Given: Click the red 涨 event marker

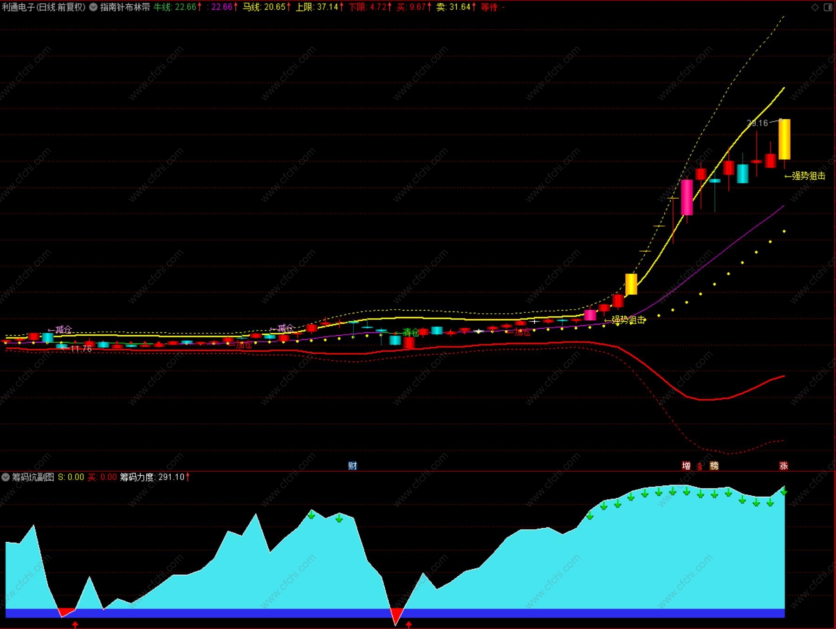Looking at the screenshot, I should (x=784, y=466).
